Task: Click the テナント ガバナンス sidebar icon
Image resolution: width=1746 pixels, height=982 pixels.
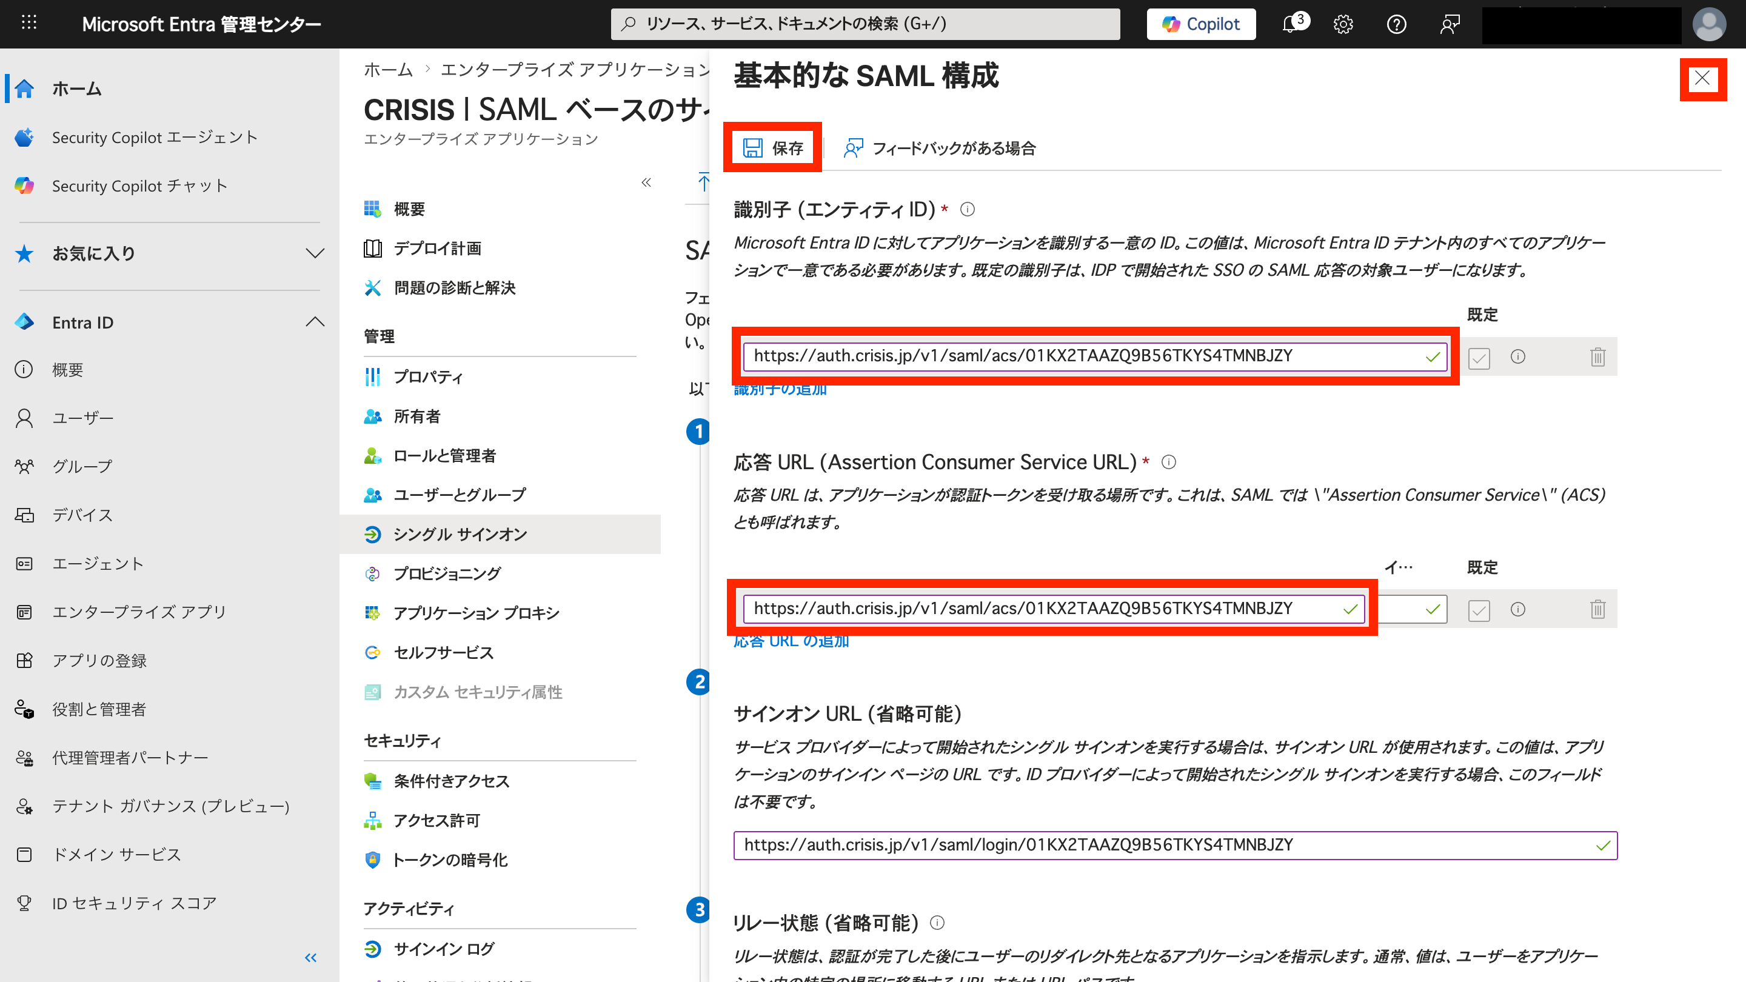Action: (x=24, y=806)
